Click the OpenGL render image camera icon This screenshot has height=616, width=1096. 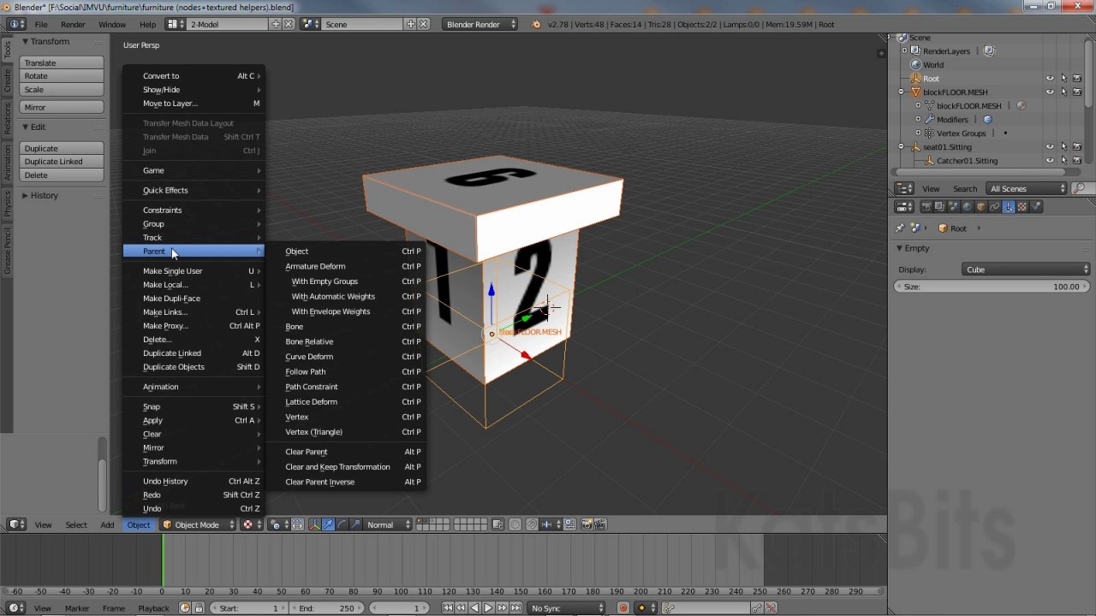587,524
